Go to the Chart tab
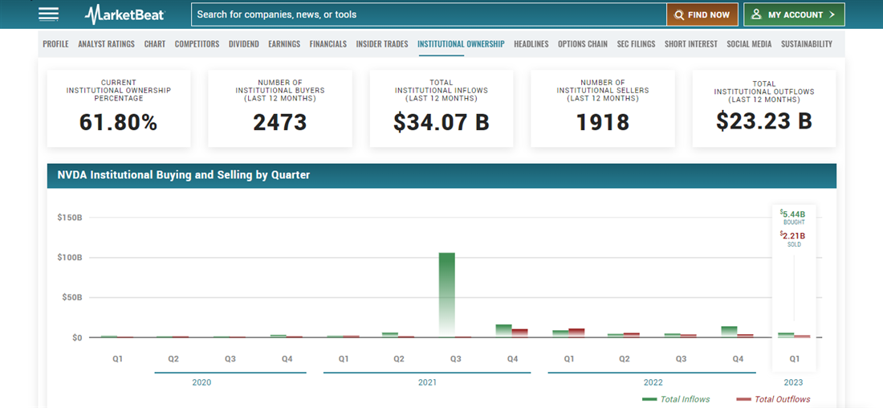The image size is (883, 408). 155,44
